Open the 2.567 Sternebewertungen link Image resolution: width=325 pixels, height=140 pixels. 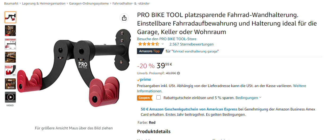(191, 44)
